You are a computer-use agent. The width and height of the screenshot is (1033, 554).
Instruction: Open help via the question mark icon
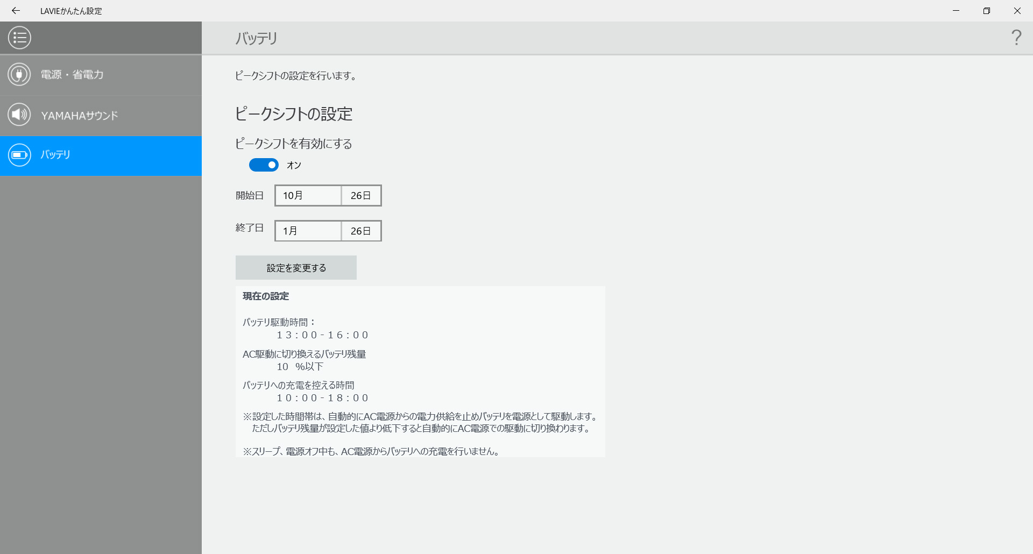pos(1016,38)
